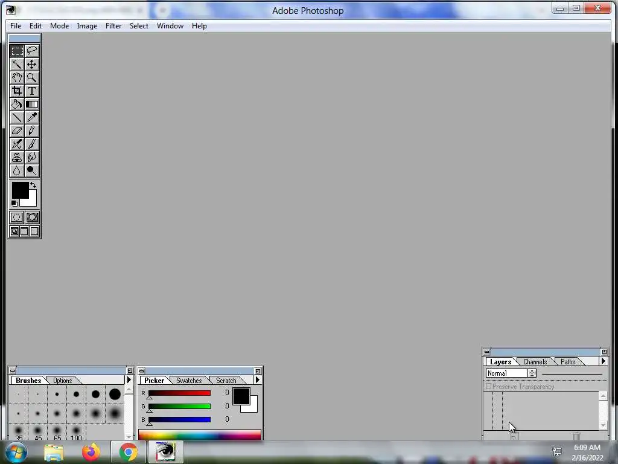Select the Dodge tool
Screen dimensions: 618x464
click(32, 170)
